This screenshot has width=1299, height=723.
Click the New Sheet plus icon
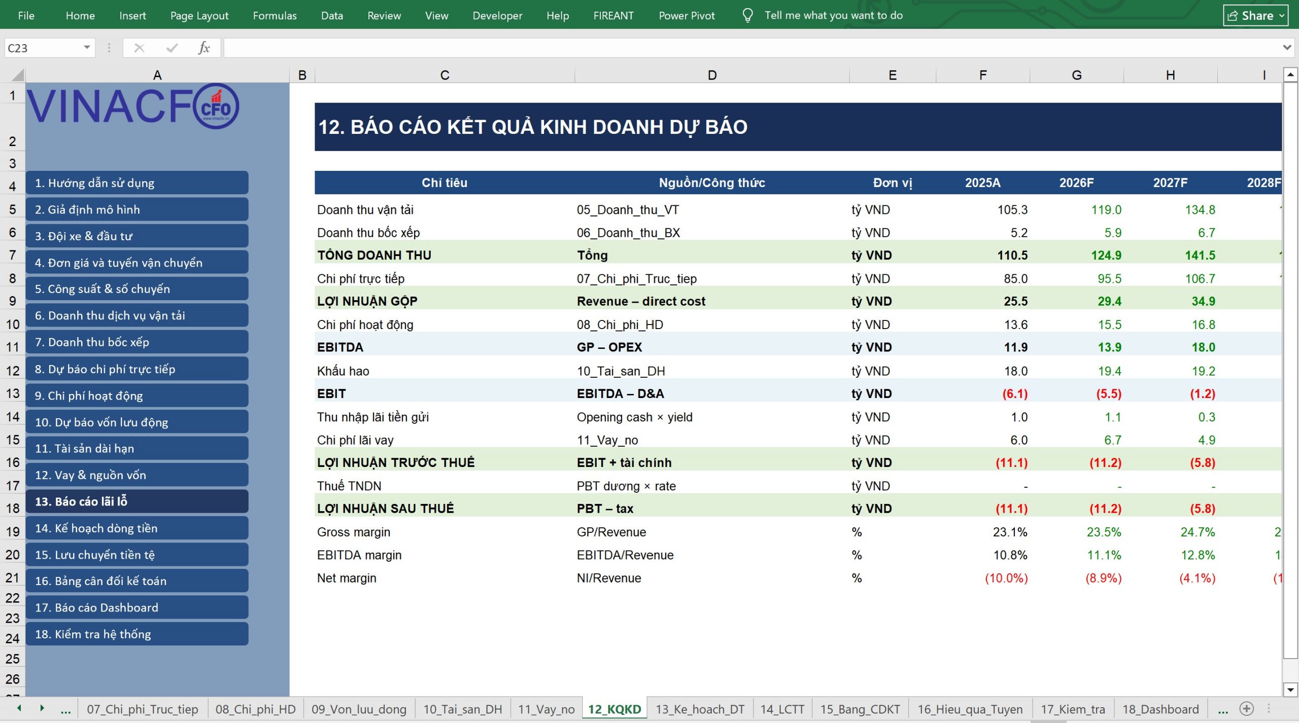(1247, 708)
